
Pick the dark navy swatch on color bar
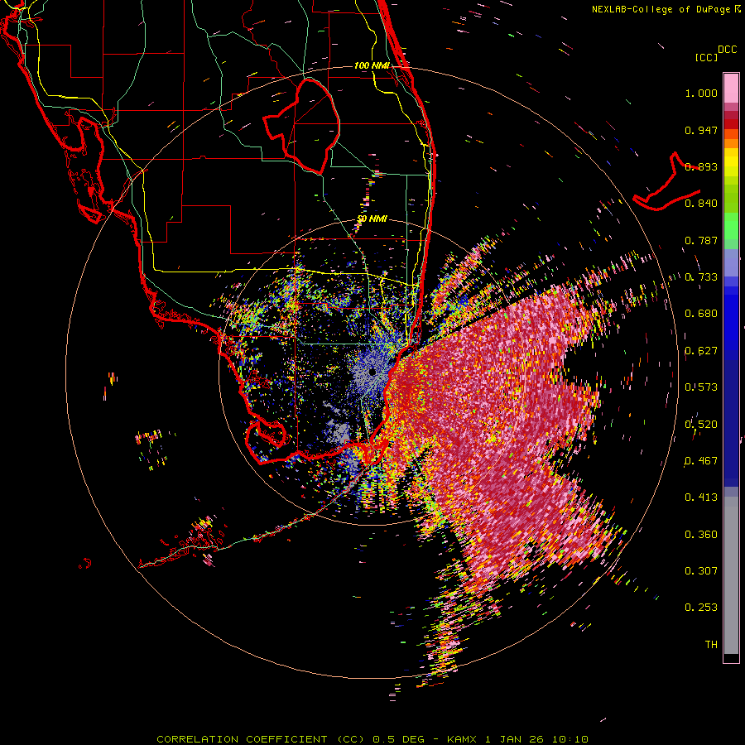coord(731,418)
